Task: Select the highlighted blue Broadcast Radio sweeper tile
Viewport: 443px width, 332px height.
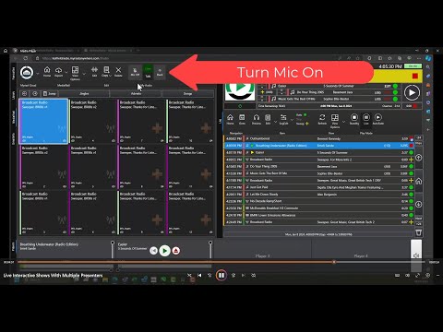Action: [x=43, y=121]
